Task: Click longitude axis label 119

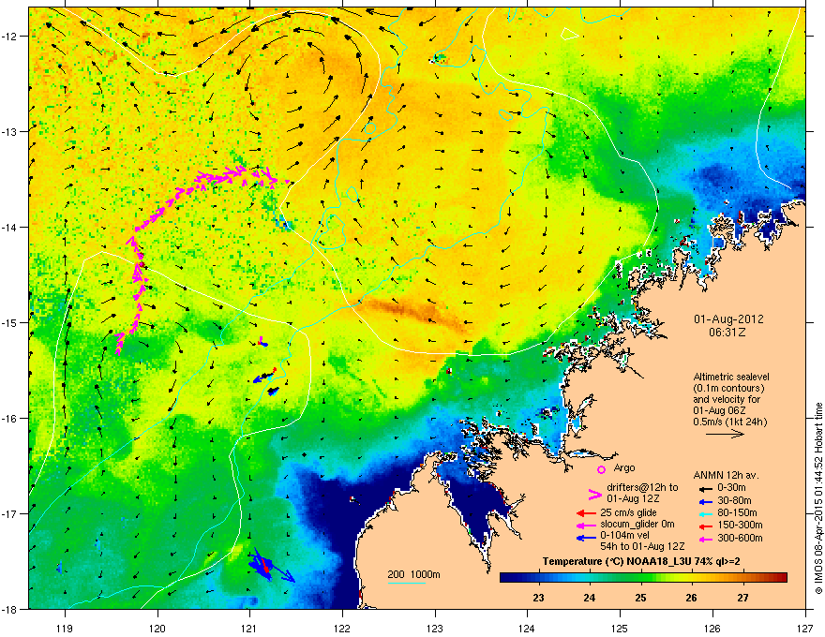Action: (65, 628)
